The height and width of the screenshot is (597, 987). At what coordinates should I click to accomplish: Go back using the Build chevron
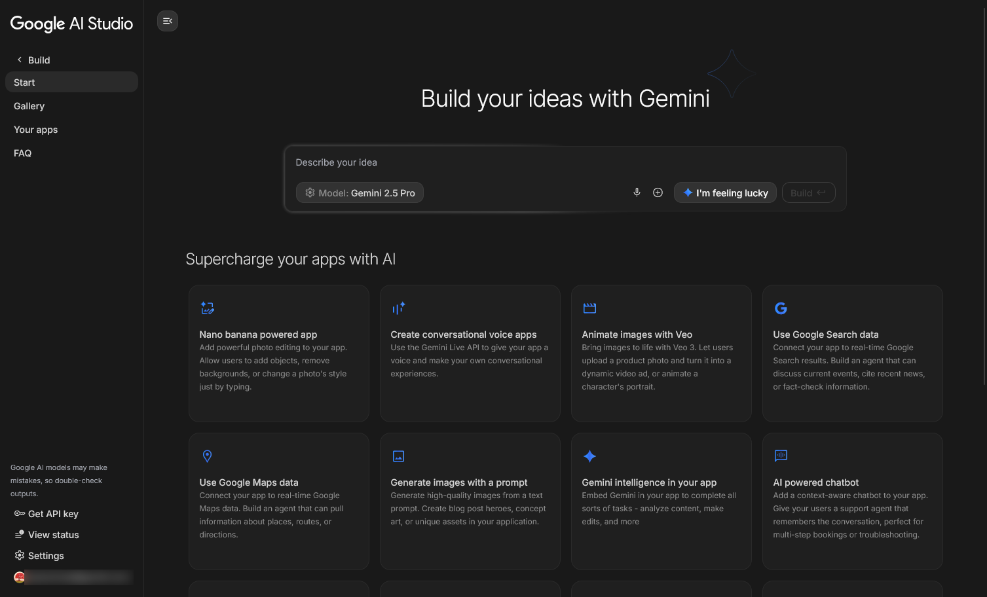click(x=20, y=60)
